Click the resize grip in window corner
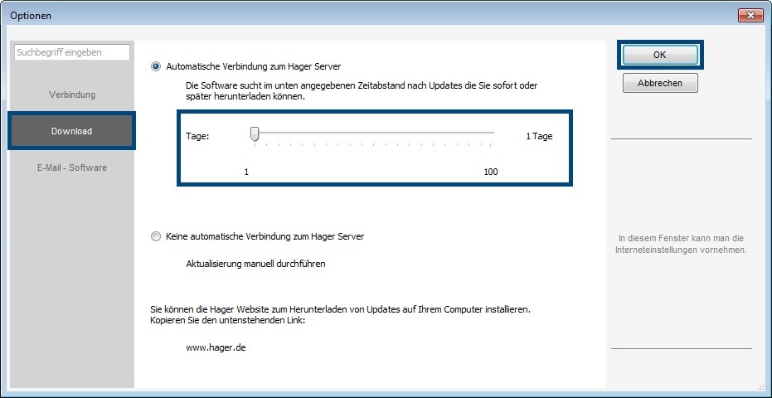The image size is (772, 398). [x=760, y=387]
